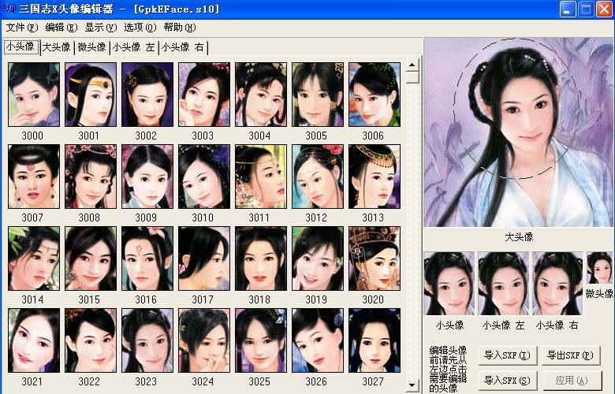This screenshot has width=615, height=394.
Task: Click the 小头像 preview in right panel
Action: [x=449, y=284]
